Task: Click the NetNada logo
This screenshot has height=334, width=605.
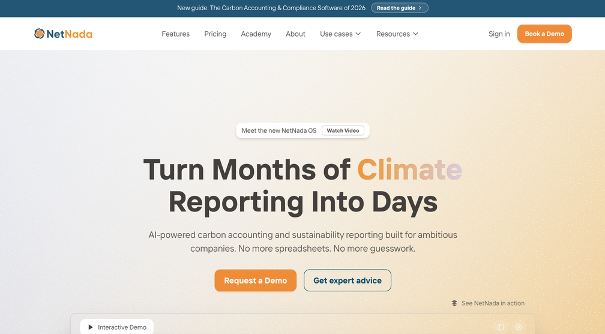Action: coord(63,34)
